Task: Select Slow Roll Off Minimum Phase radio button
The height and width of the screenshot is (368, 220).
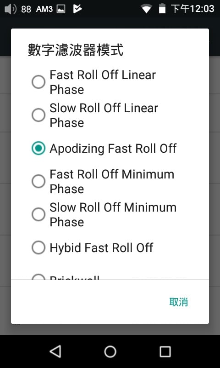Action: coord(38,214)
